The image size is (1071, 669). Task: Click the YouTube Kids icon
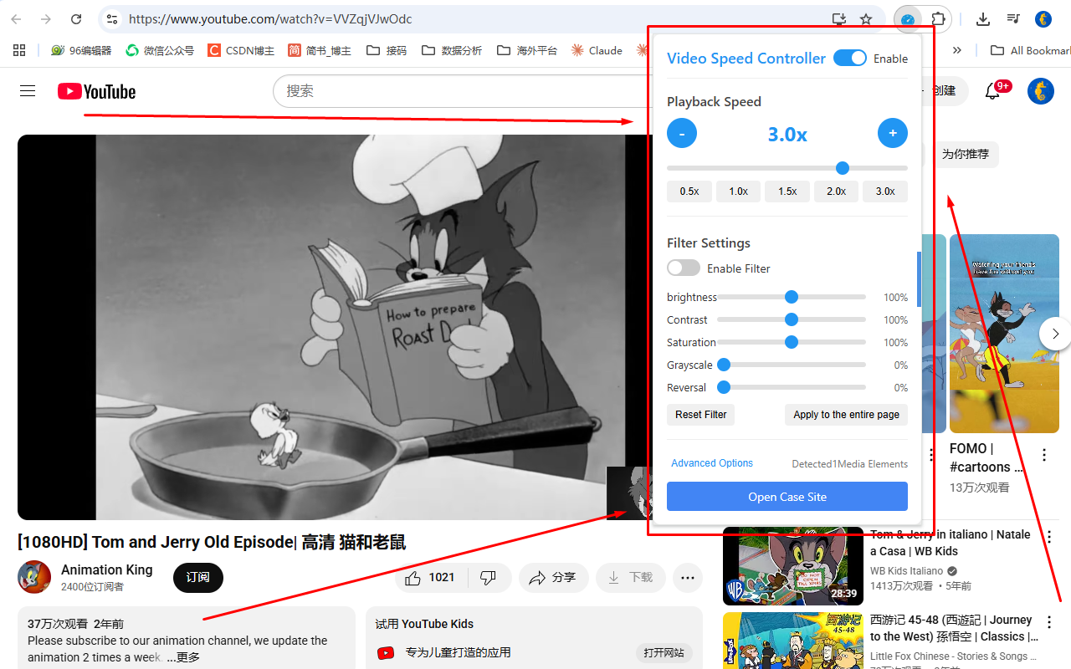coord(386,653)
